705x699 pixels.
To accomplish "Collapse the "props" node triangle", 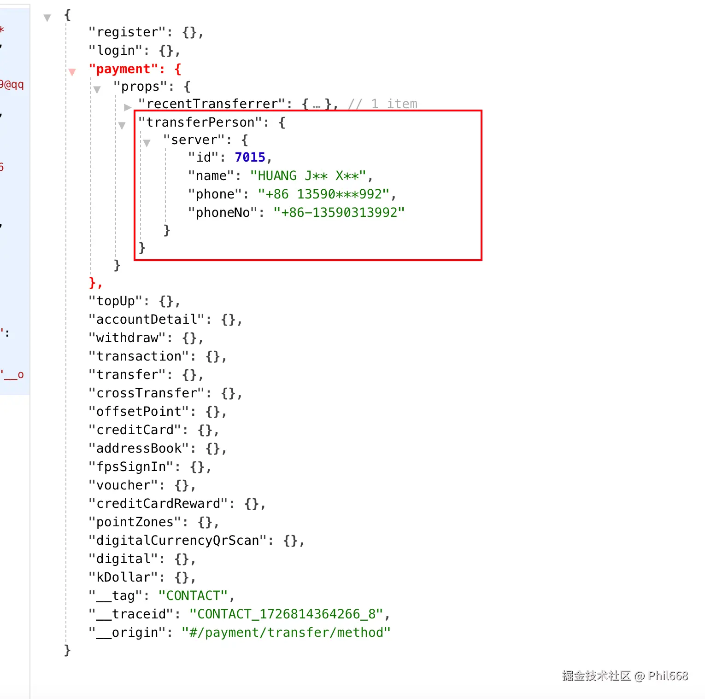I will click(97, 89).
